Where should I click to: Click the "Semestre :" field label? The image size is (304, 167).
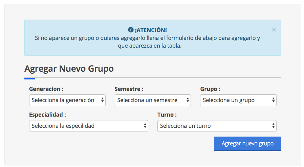tap(129, 89)
